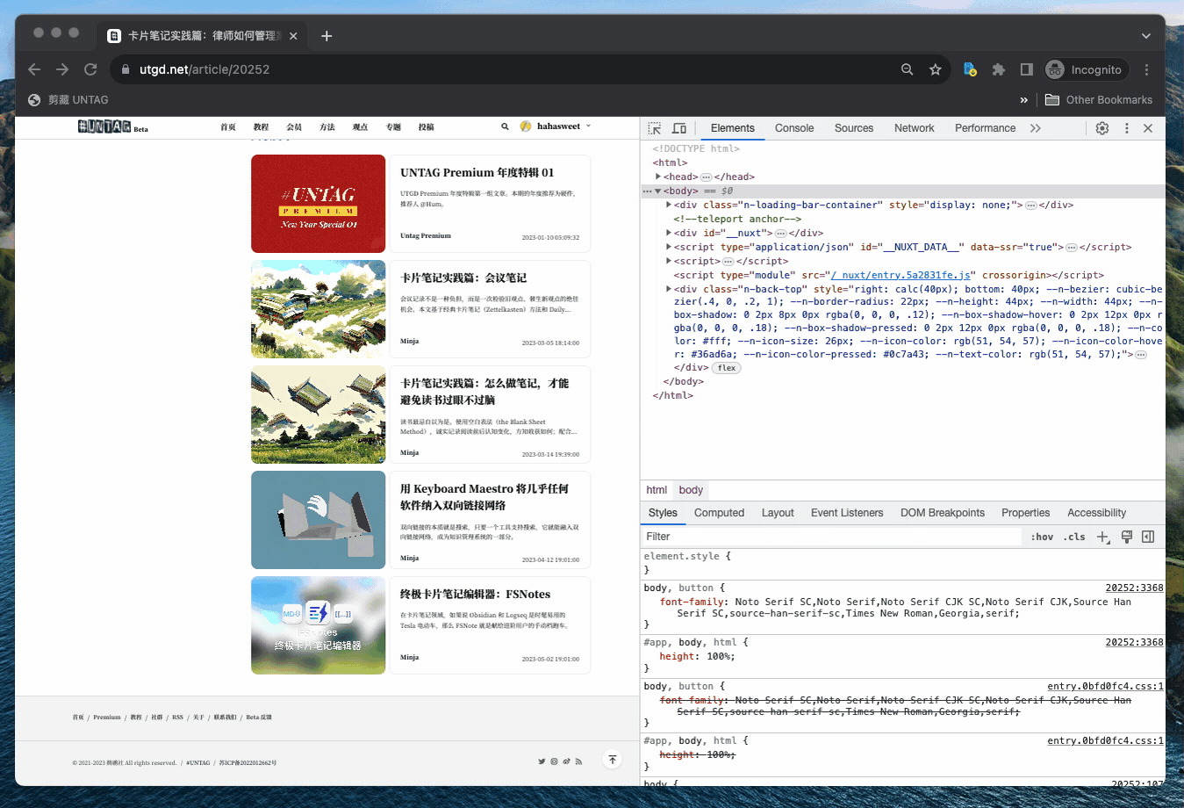Open the _nuxt/entry.5a2831fe.js source link
The height and width of the screenshot is (808, 1184).
tap(901, 275)
